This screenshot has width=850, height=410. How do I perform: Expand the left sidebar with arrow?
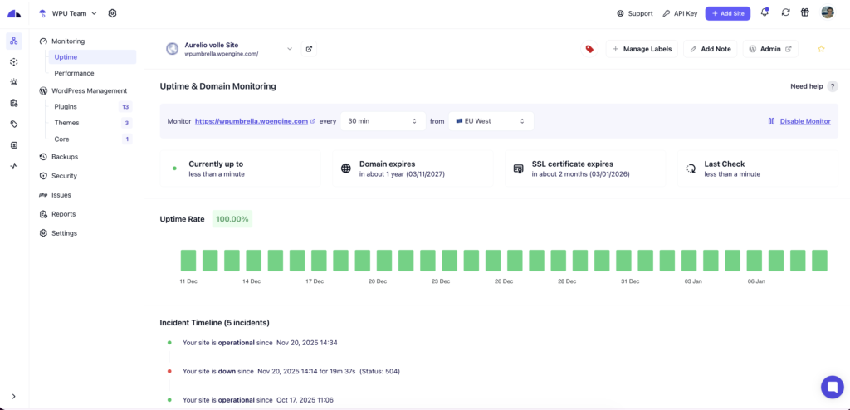tap(14, 397)
